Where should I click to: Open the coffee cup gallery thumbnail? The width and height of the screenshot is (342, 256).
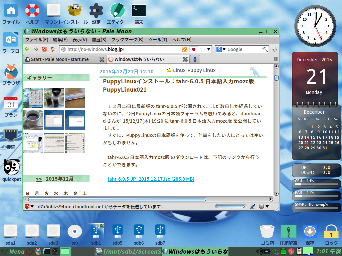[x=32, y=120]
